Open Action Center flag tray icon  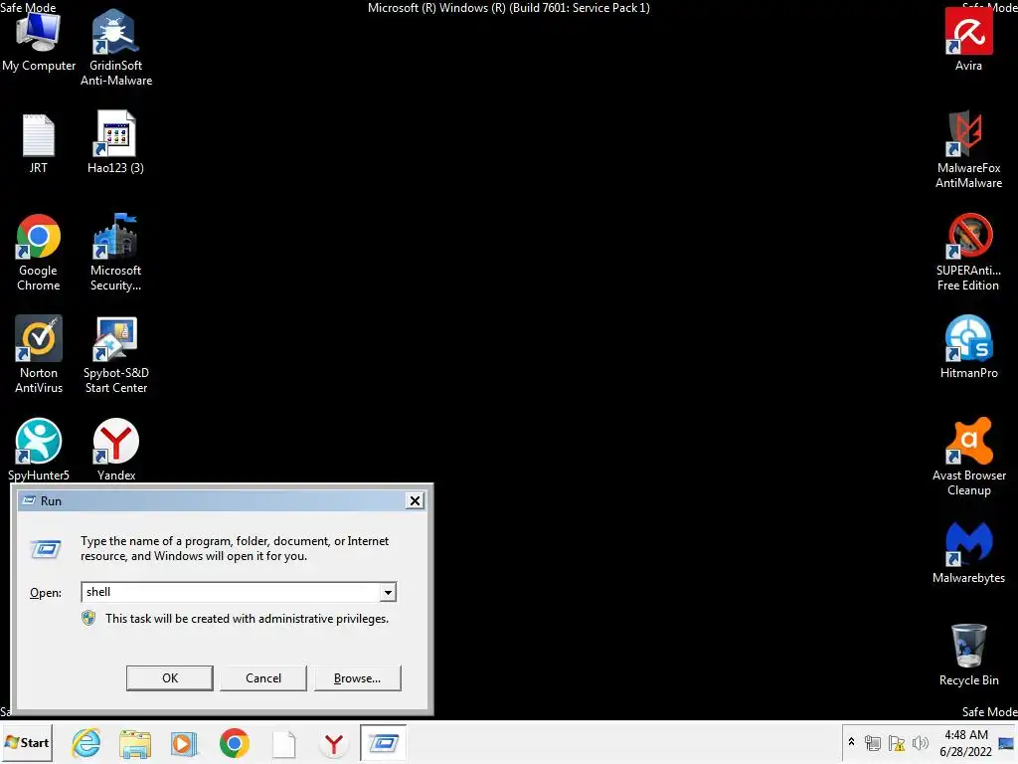click(x=897, y=742)
